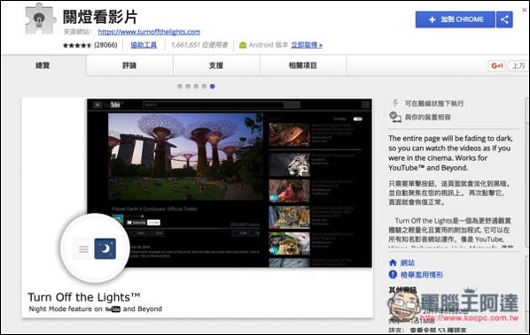
Task: Select the fifth active carousel dot
Action: [213, 87]
